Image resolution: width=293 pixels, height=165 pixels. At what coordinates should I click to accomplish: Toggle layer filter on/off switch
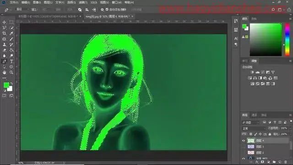click(291, 121)
